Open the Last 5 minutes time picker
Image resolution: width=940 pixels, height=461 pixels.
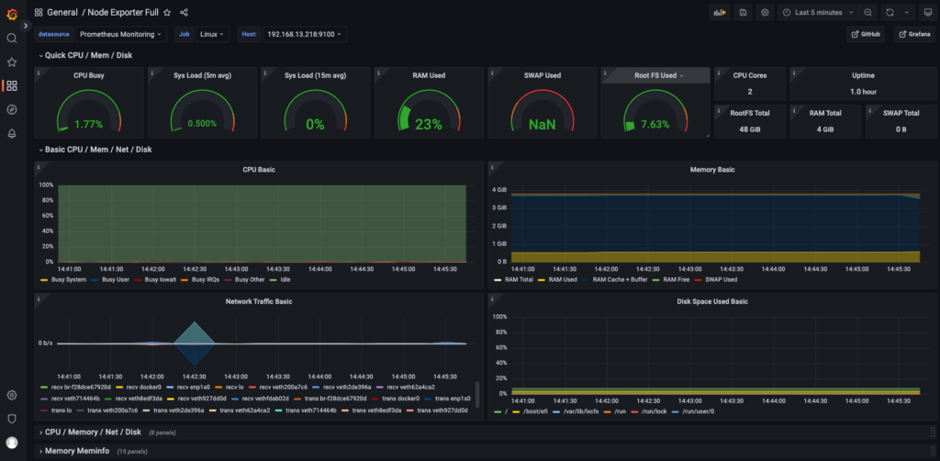point(818,12)
